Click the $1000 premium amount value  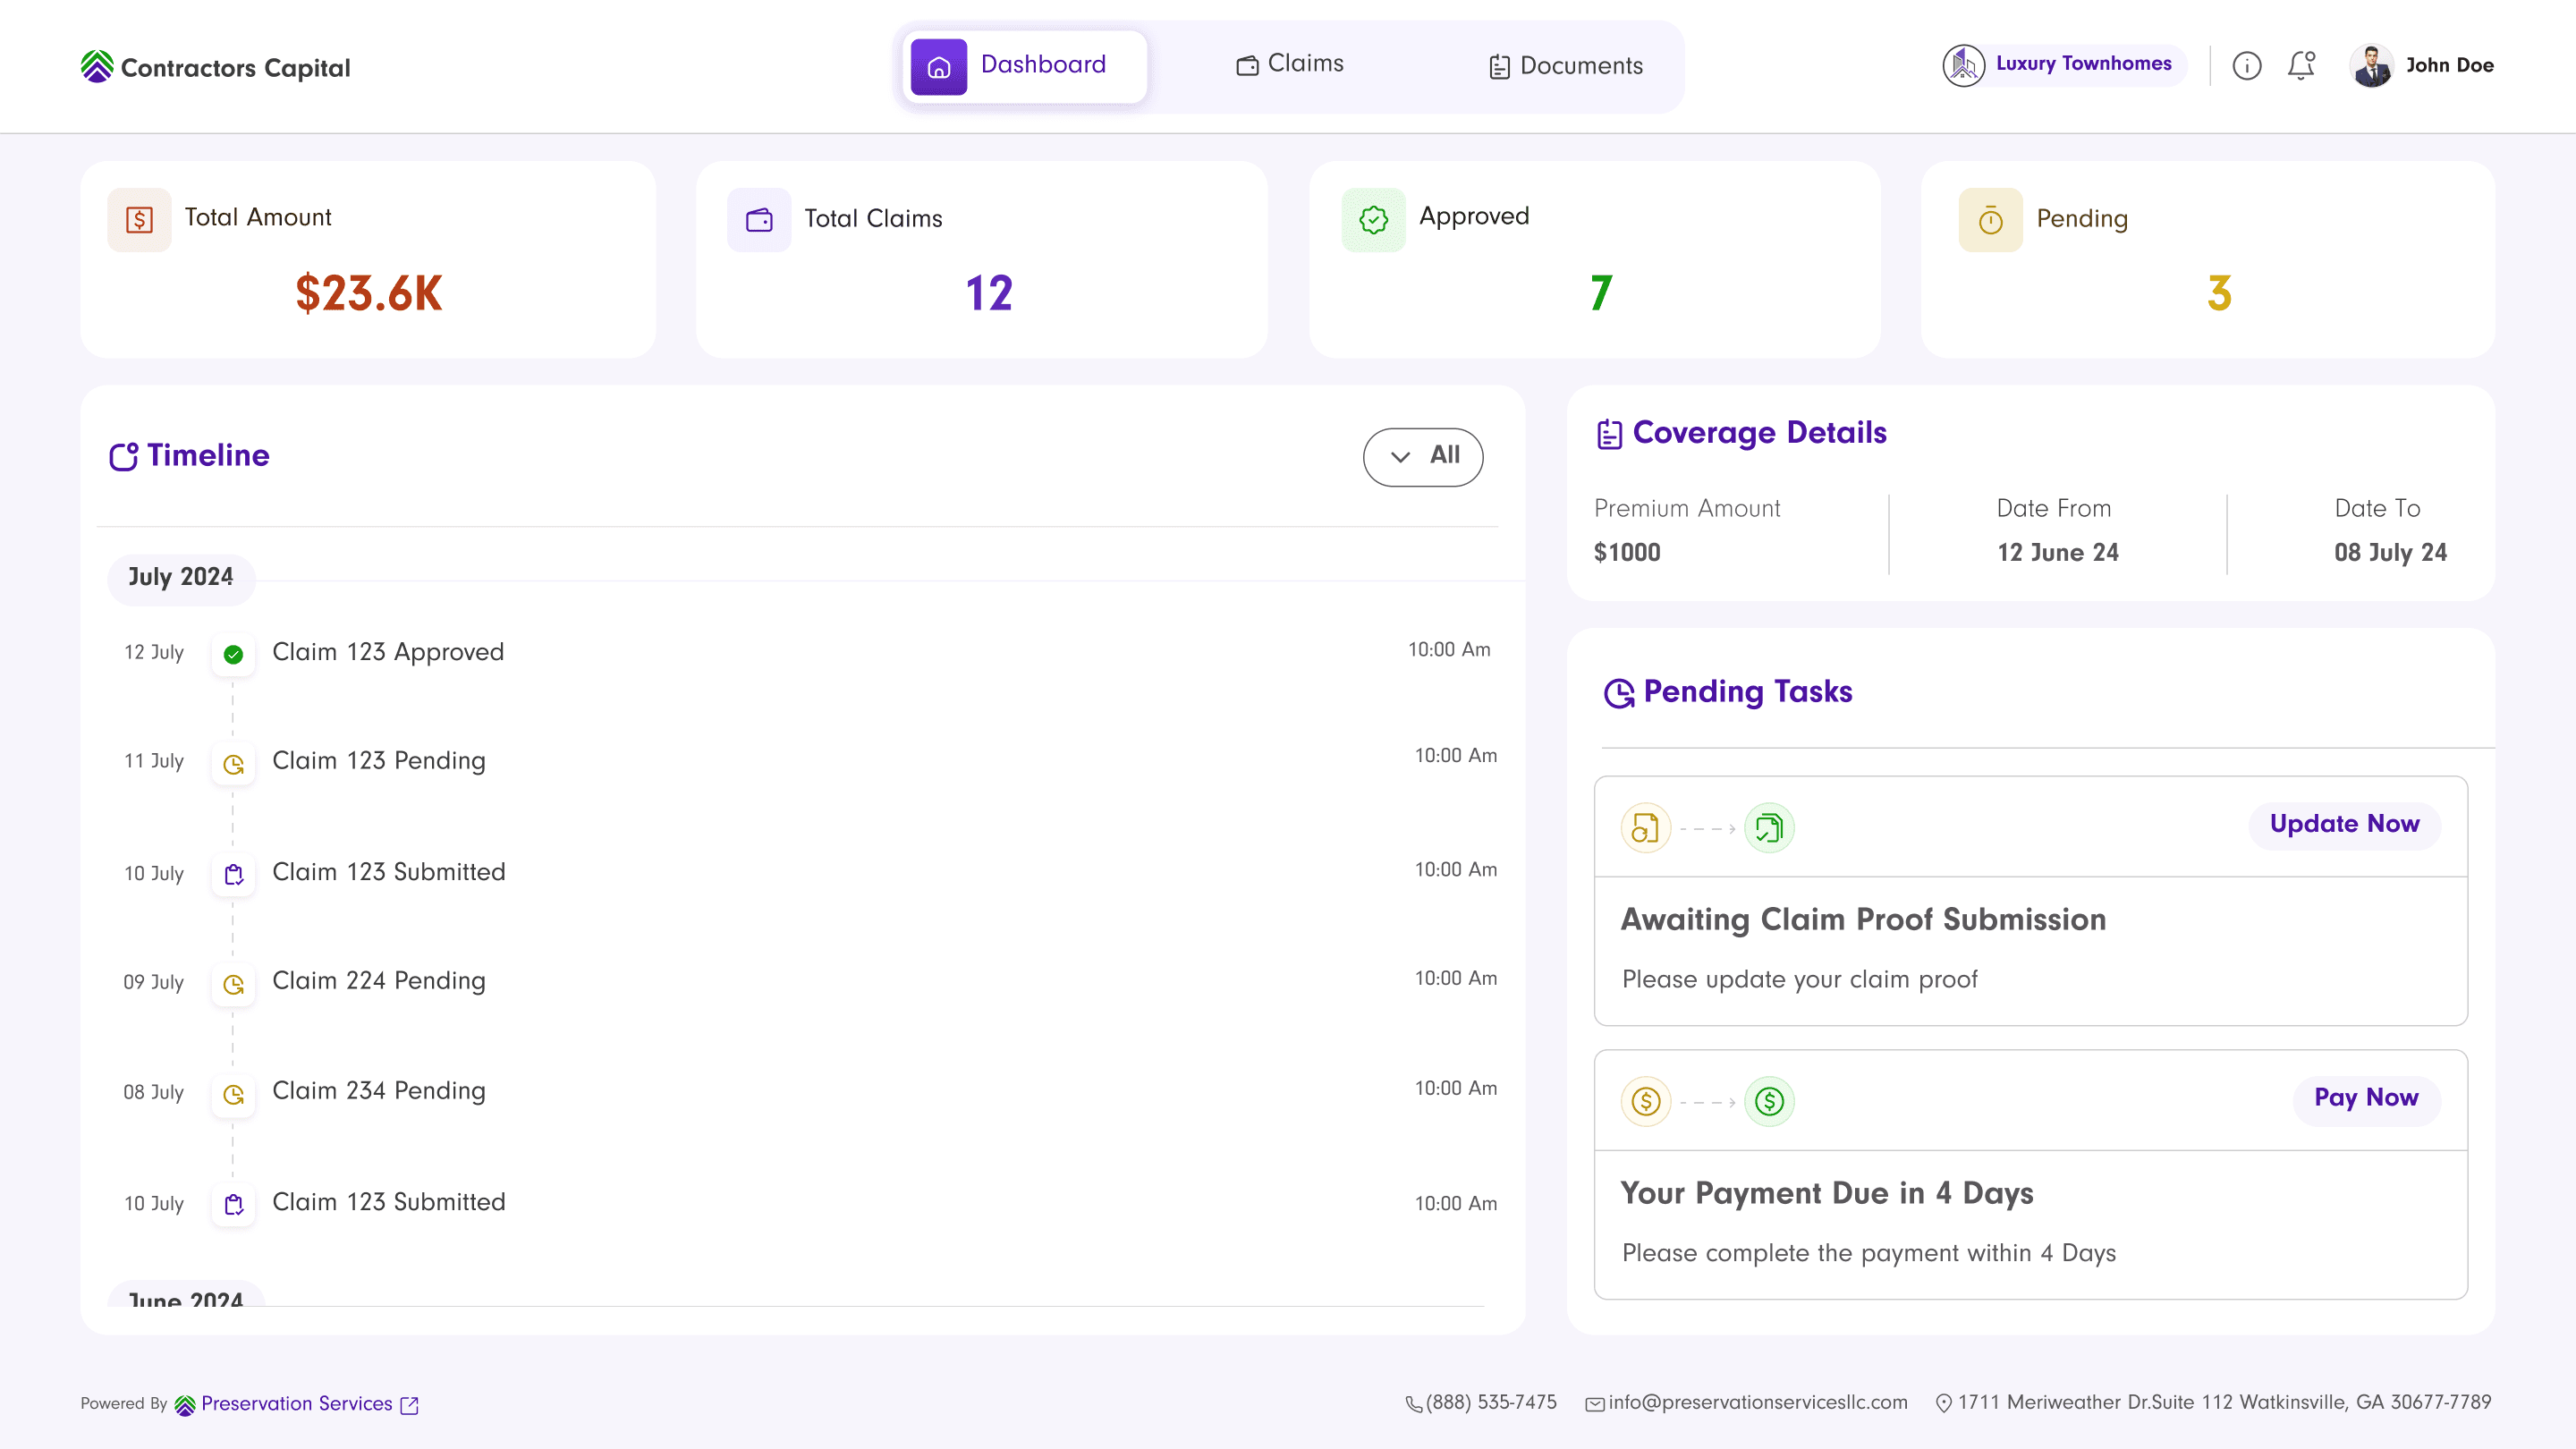pos(1627,552)
